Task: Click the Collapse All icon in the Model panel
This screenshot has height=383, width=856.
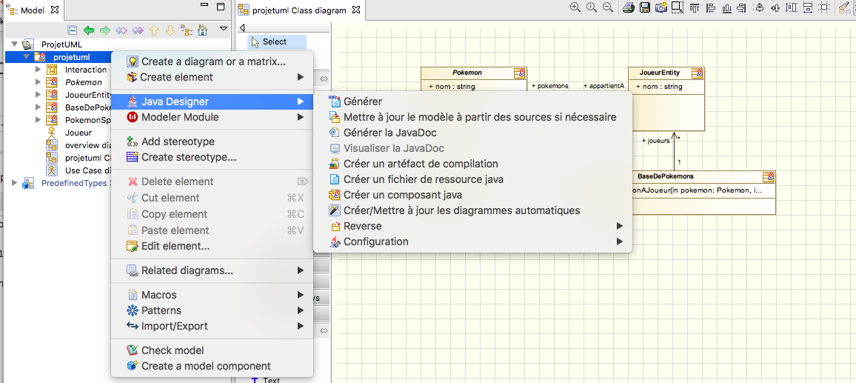Action: click(x=73, y=30)
